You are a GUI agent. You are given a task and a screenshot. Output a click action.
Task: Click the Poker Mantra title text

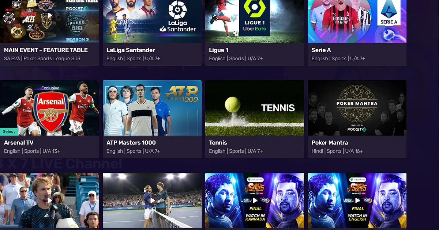[330, 143]
